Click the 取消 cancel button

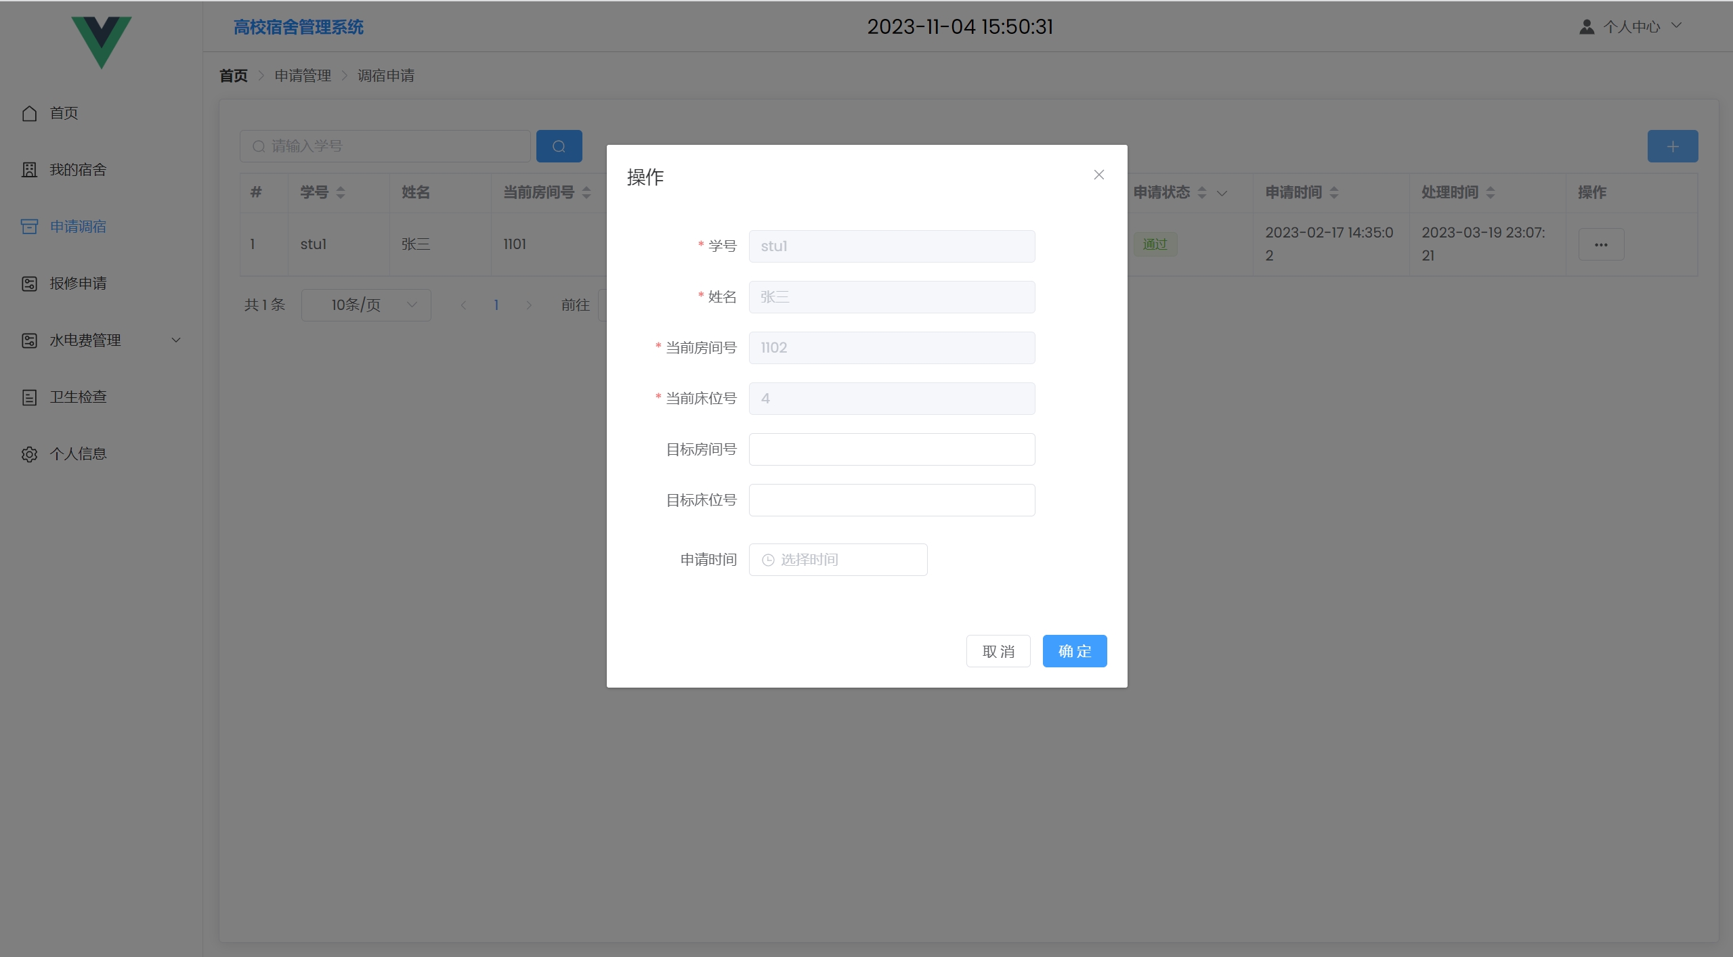pos(998,651)
